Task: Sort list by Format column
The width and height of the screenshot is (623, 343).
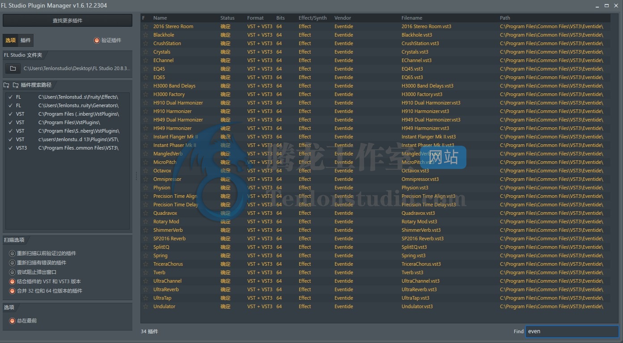Action: (255, 18)
